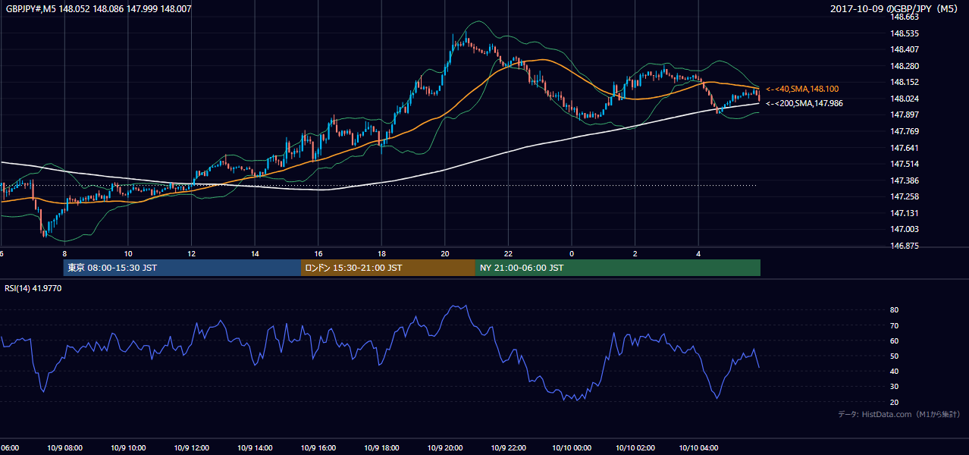The image size is (969, 455).
Task: Select the NY 21:00-06:00 JST session bar
Action: pos(618,268)
